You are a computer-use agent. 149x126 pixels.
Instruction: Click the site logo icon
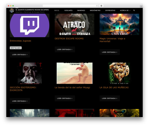[12, 10]
